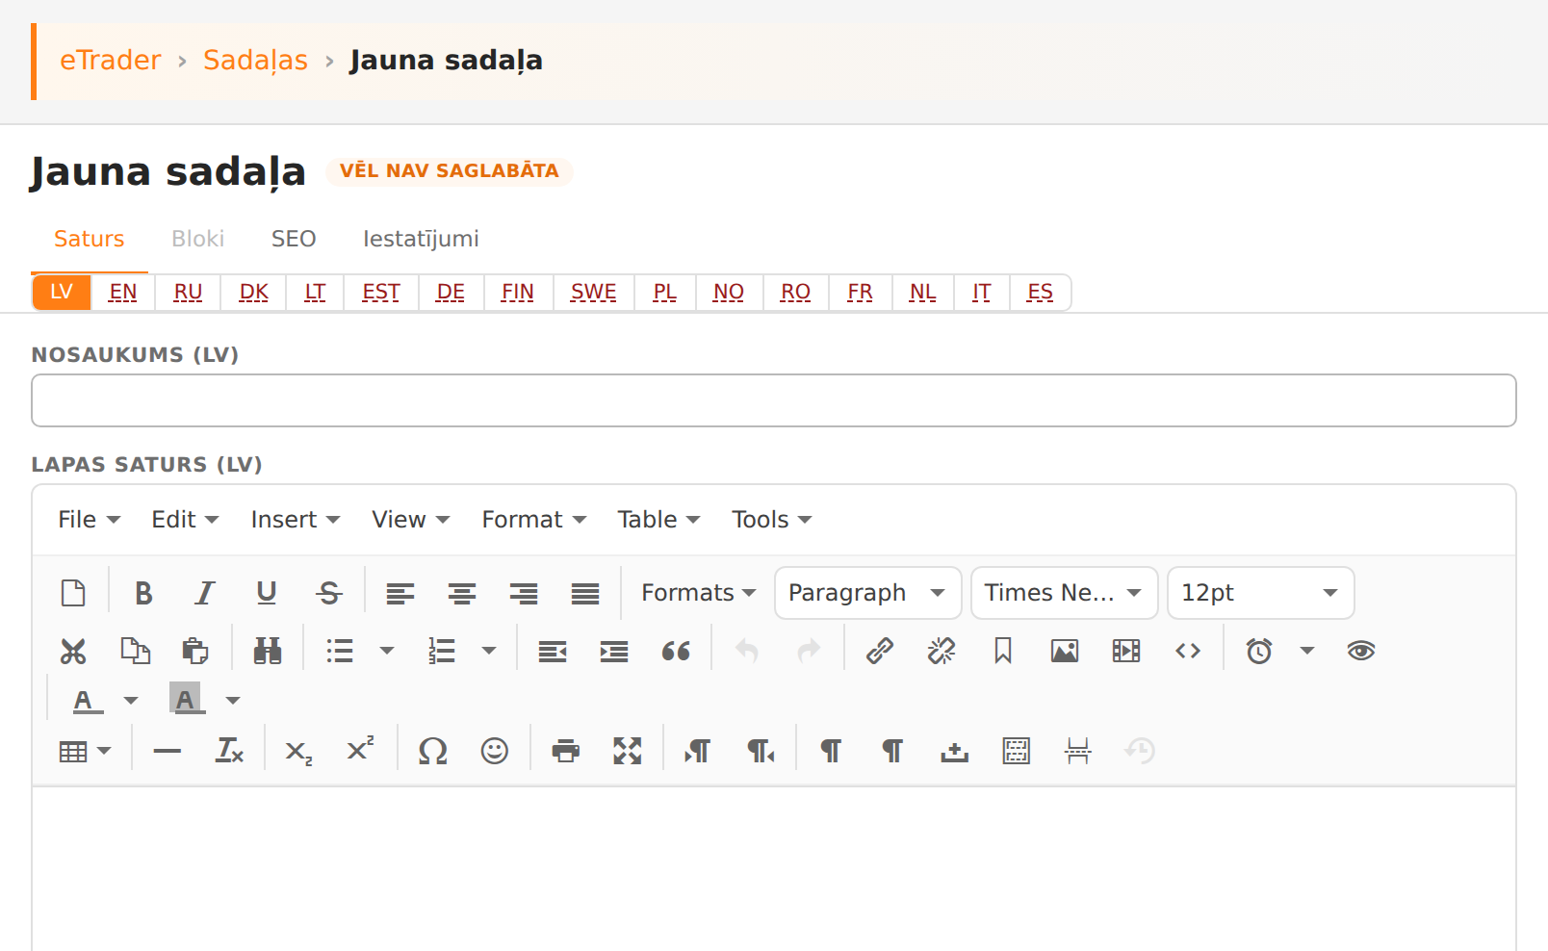This screenshot has height=951, width=1548.
Task: Open the text color picker arrow
Action: 131,701
